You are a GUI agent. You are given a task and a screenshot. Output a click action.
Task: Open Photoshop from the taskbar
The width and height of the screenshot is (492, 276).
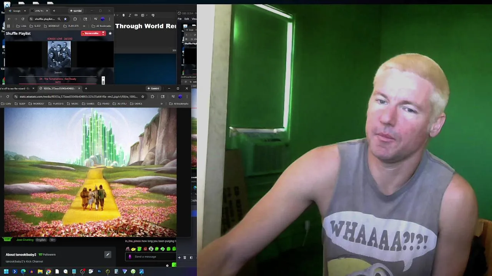[x=99, y=271]
